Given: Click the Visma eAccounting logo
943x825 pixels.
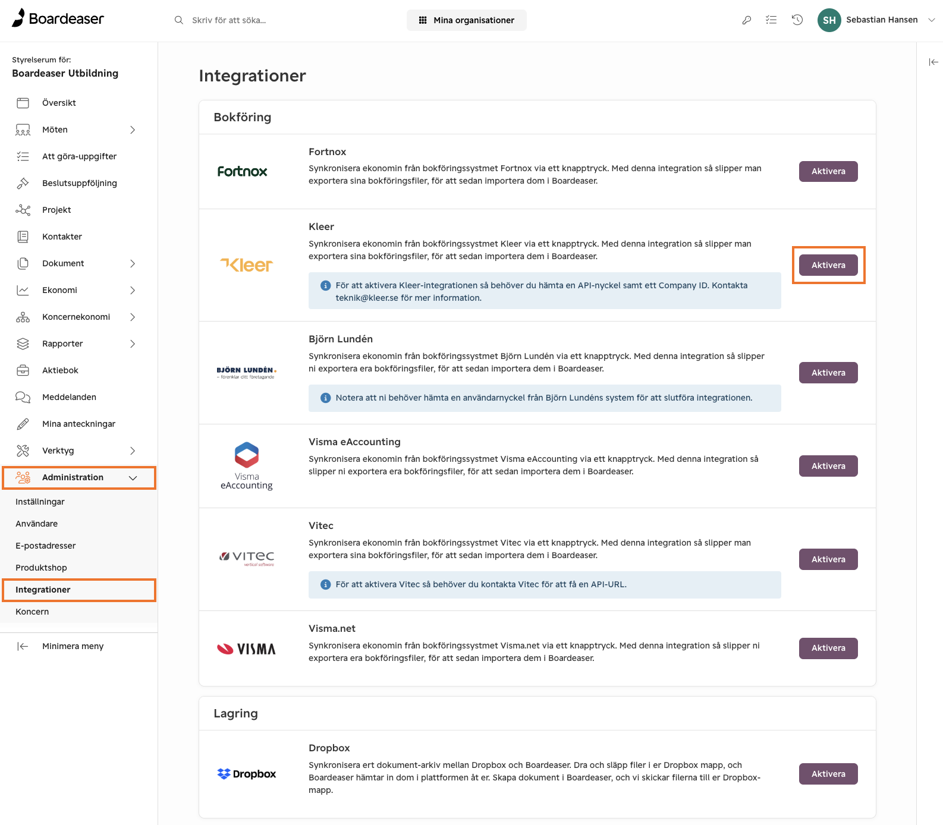Looking at the screenshot, I should point(246,466).
